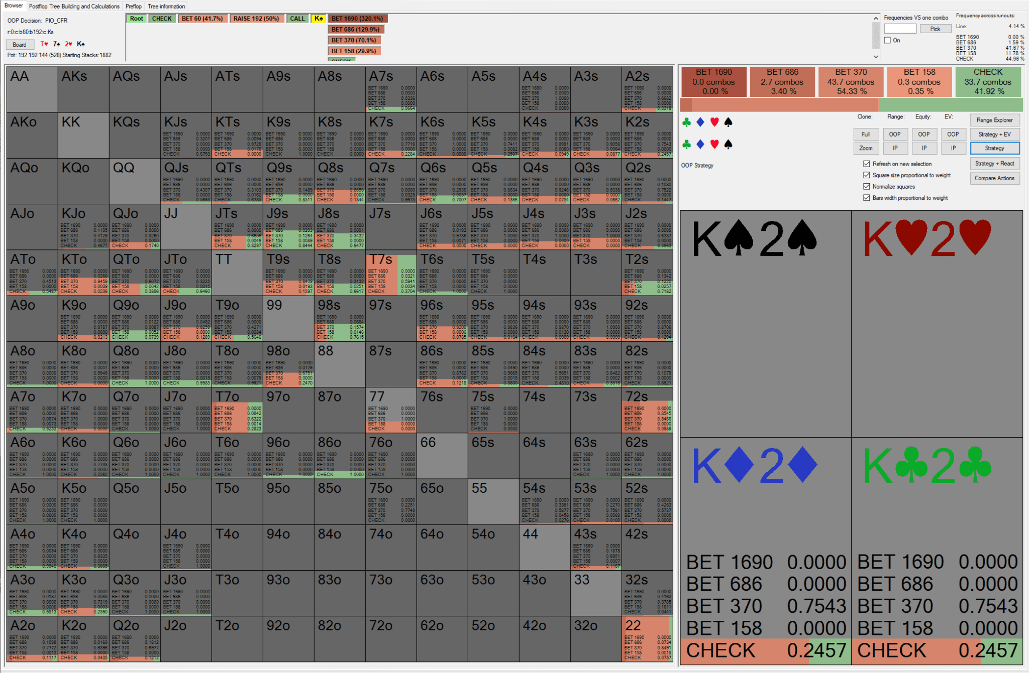This screenshot has height=673, width=1029.
Task: Click the top-row black spade suit icon
Action: click(728, 122)
